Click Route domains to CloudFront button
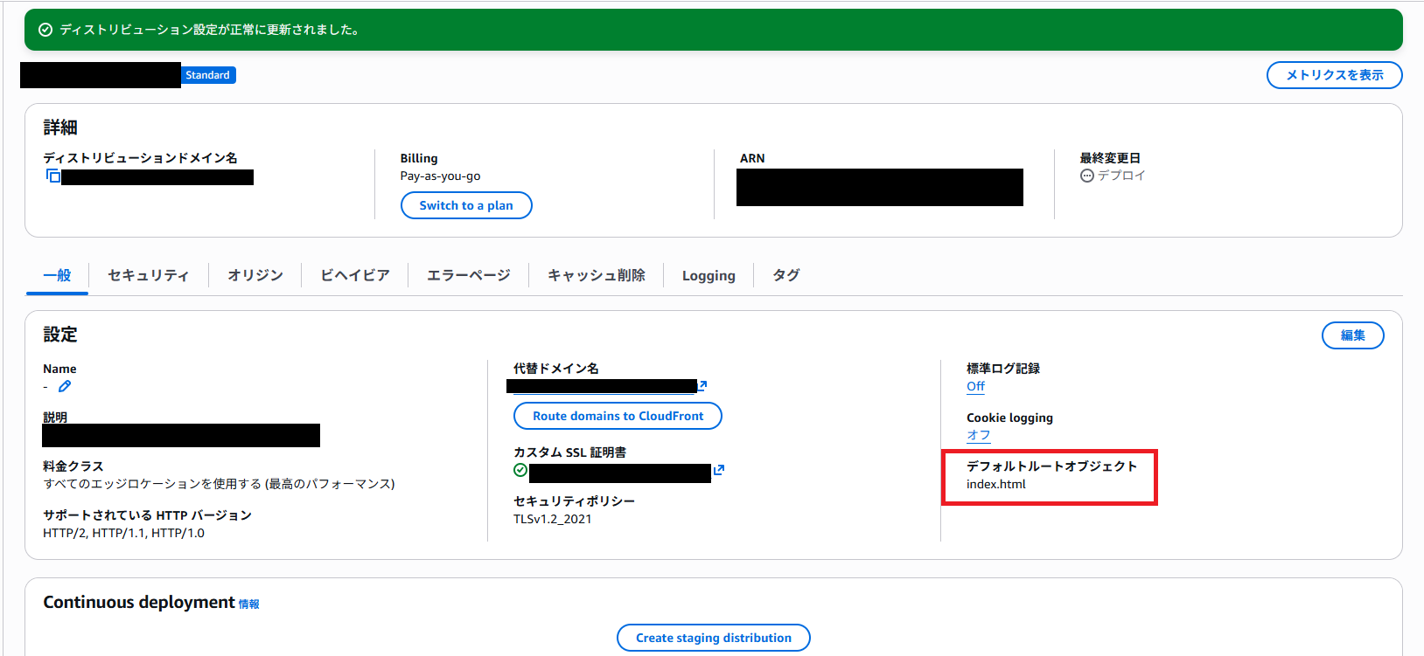Screen dimensions: 1424x656 [618, 416]
